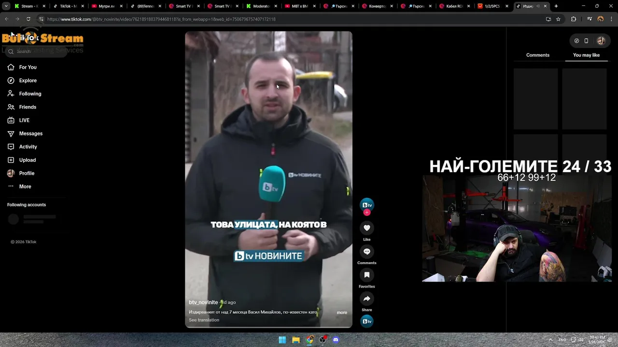Click the 'Following accounts' heading
Image resolution: width=618 pixels, height=347 pixels.
[27, 205]
